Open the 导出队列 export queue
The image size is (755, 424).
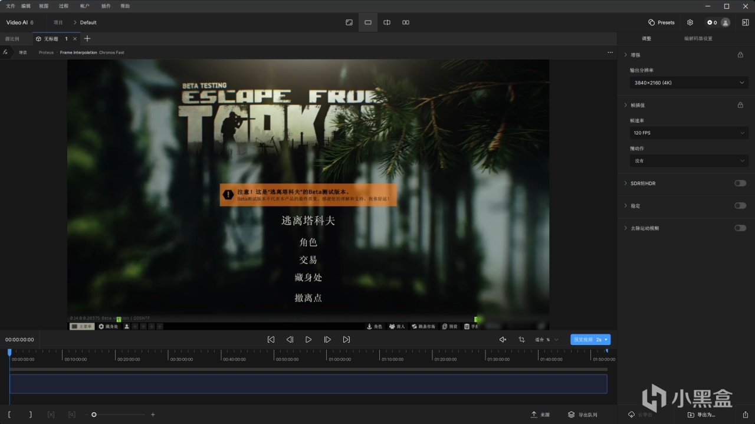(x=583, y=415)
